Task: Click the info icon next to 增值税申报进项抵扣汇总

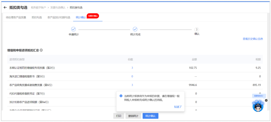Action: coord(41,50)
